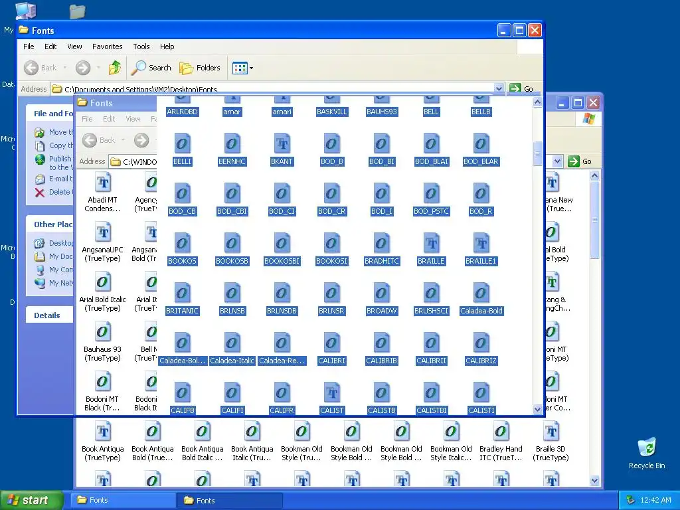Select Bookman Old Style (TrueType) font in back window
The width and height of the screenshot is (680, 510).
[x=302, y=432]
